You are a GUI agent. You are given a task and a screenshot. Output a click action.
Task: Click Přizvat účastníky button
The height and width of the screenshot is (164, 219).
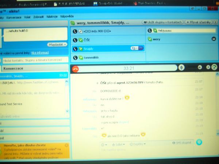point(199,22)
